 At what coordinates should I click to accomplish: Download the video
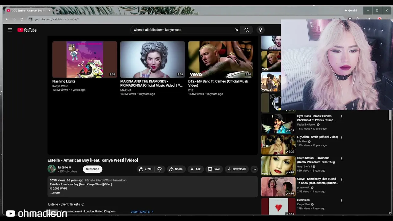(x=236, y=169)
